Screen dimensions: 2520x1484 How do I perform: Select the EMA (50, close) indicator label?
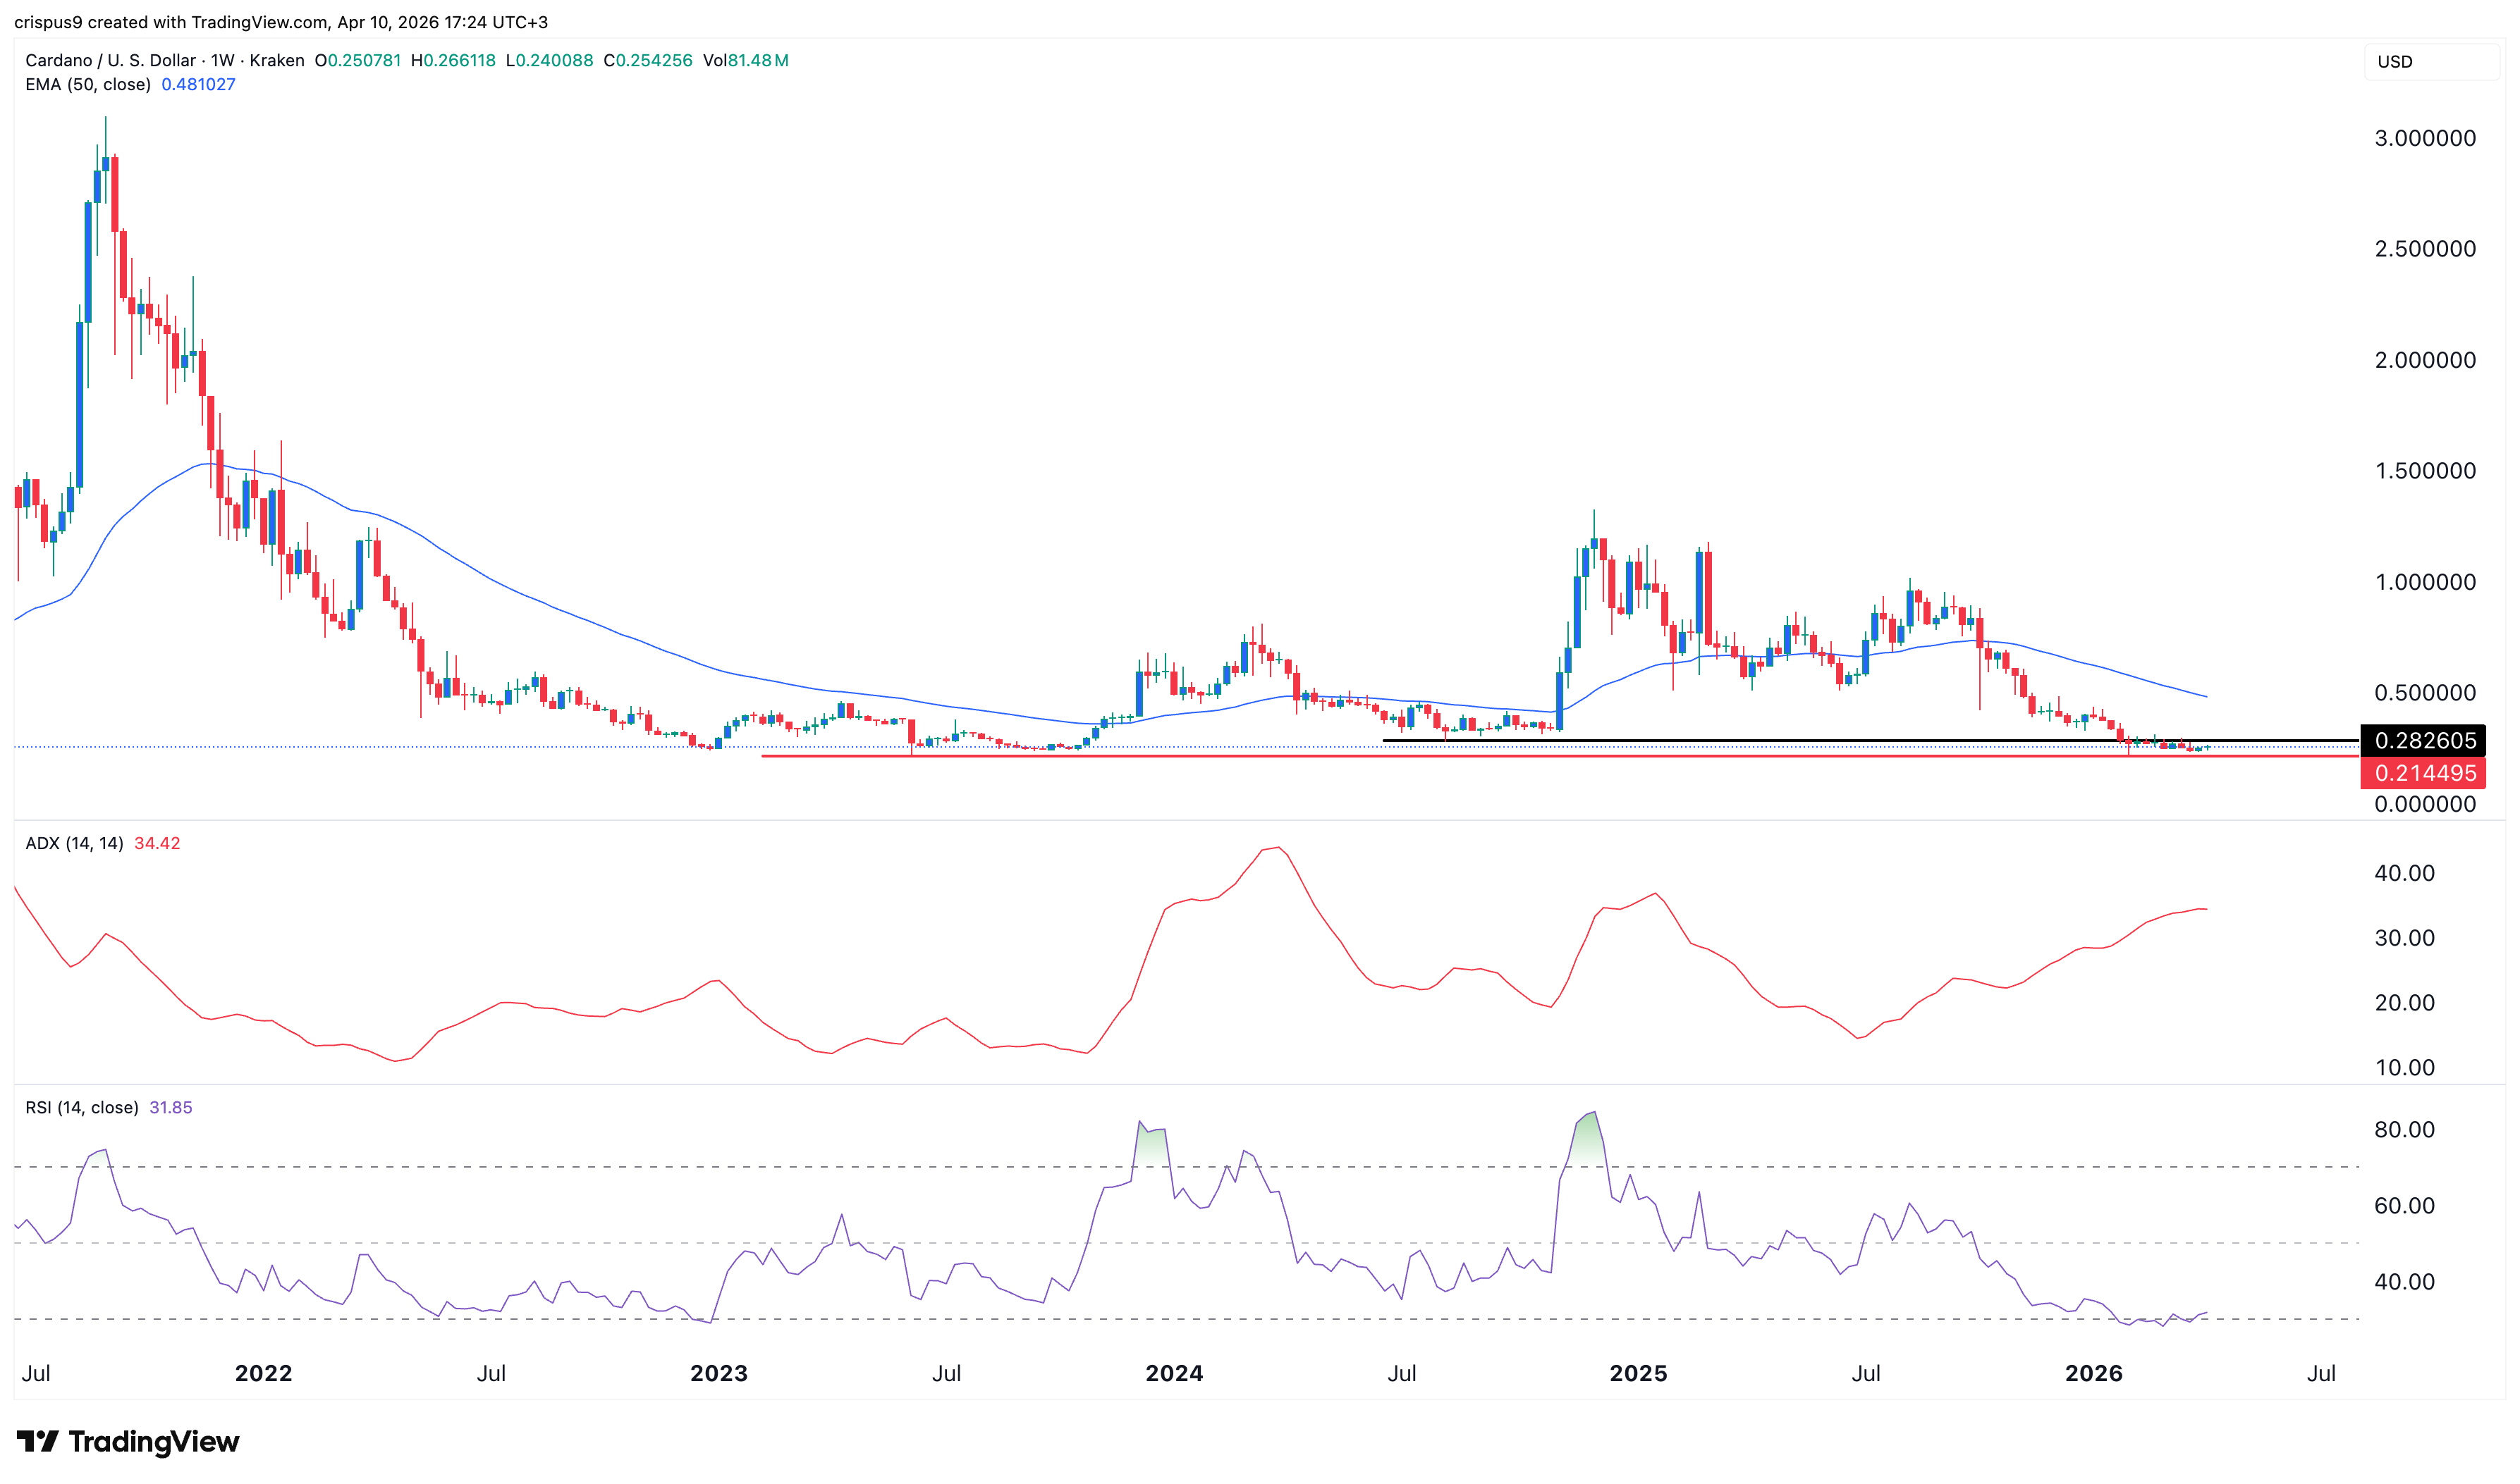[90, 84]
